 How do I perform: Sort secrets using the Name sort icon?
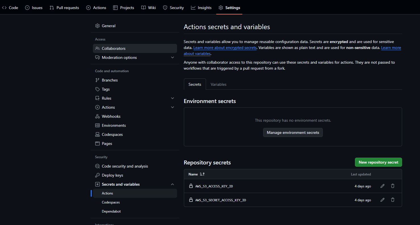coord(202,174)
